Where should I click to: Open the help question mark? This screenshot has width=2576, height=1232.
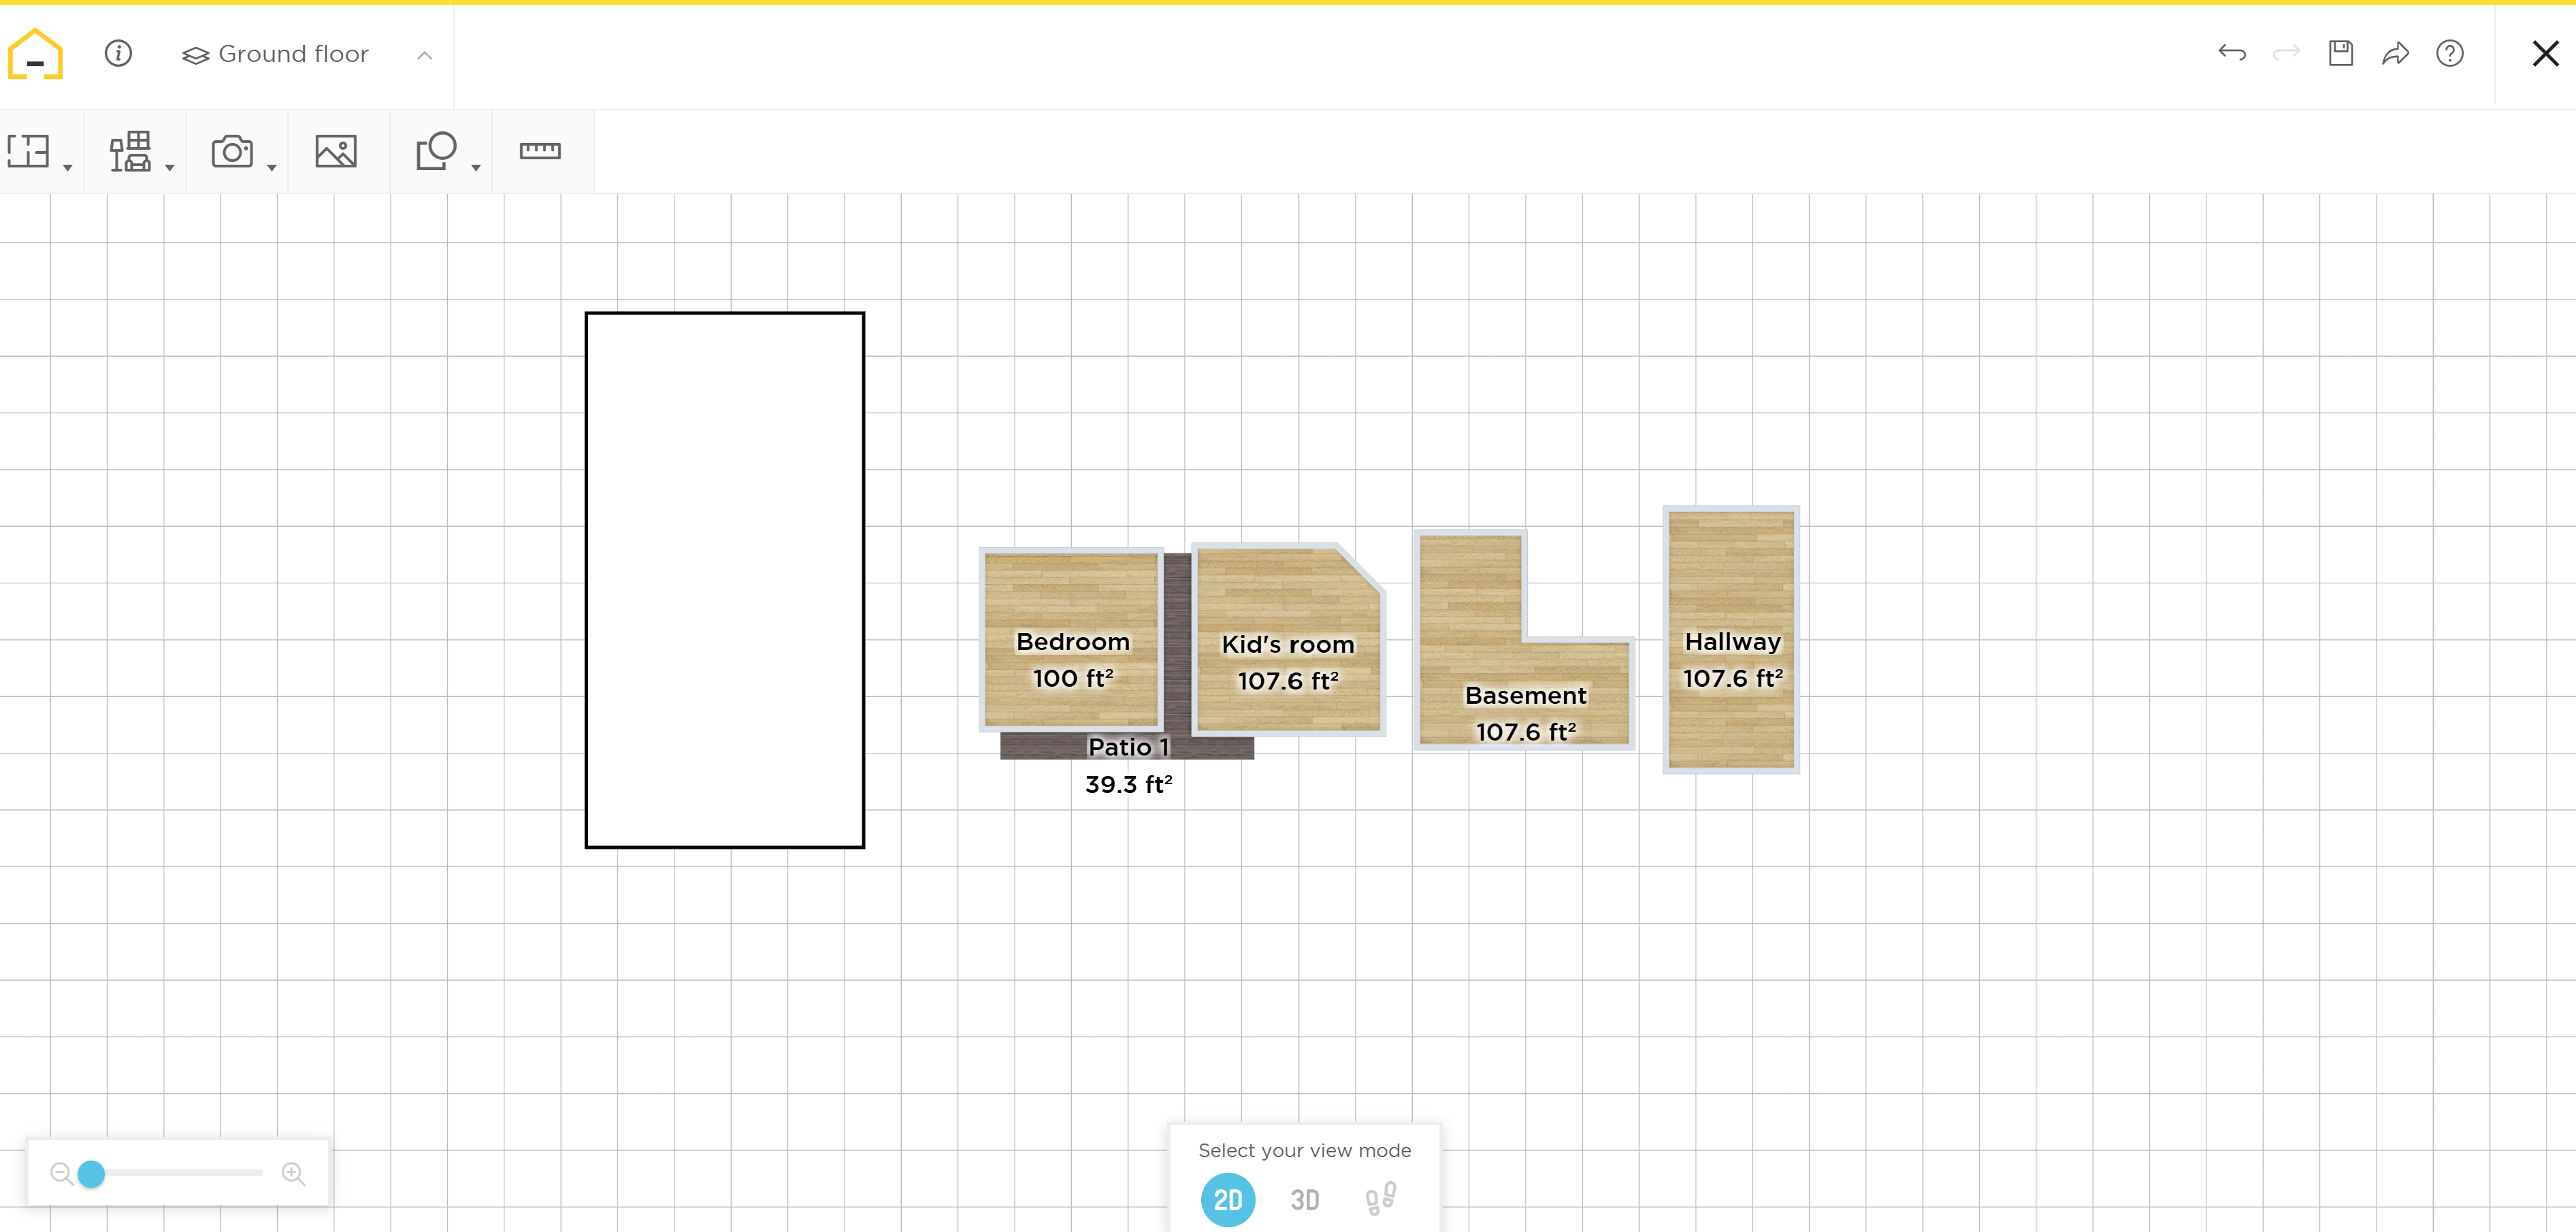(x=2449, y=53)
